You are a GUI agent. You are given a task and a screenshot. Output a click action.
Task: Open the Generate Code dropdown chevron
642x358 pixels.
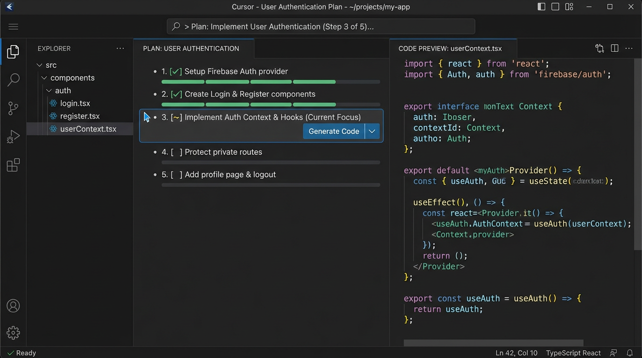[372, 131]
